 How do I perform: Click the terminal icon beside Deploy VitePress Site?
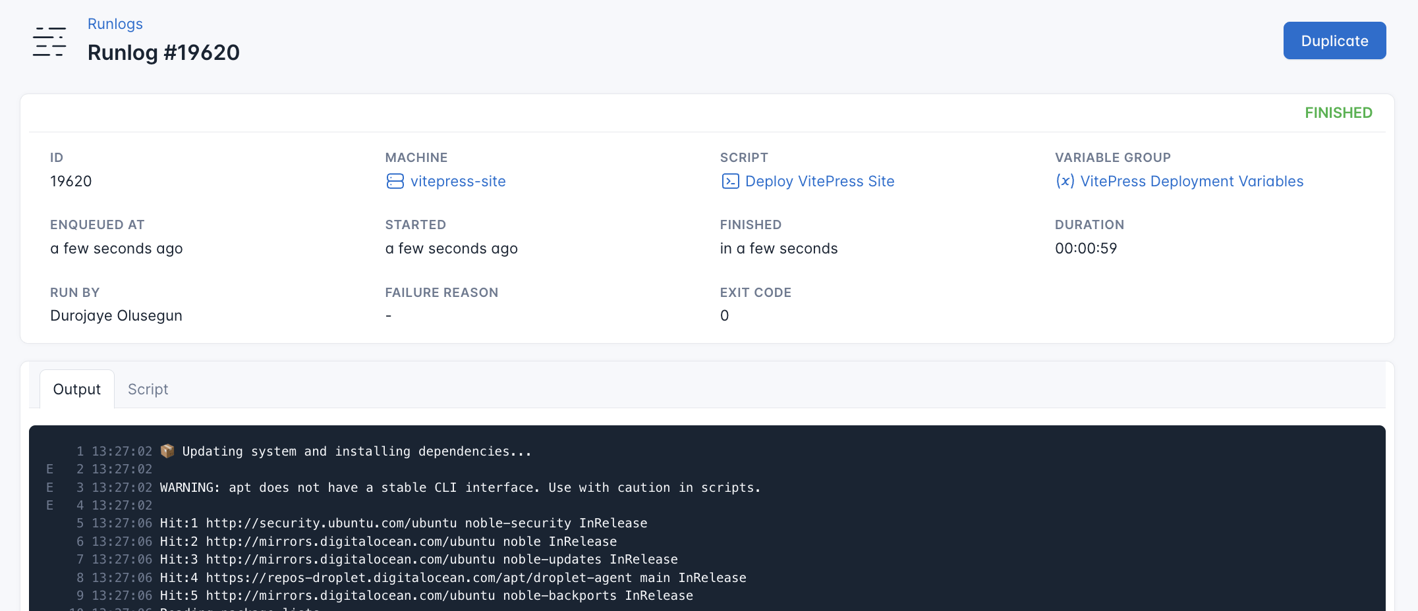pyautogui.click(x=730, y=181)
